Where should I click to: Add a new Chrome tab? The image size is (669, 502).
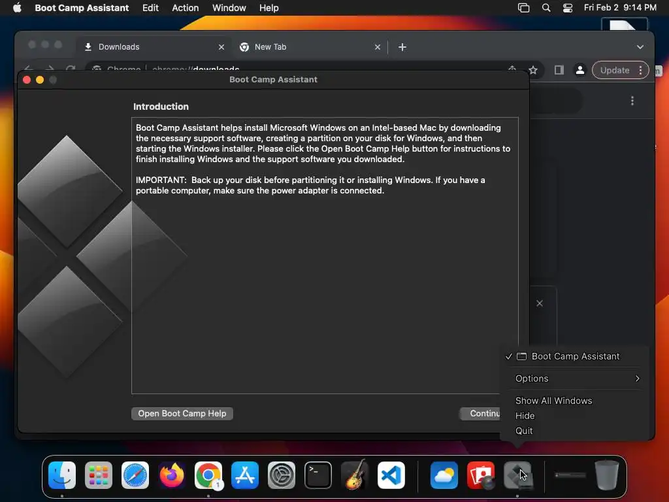click(x=402, y=47)
